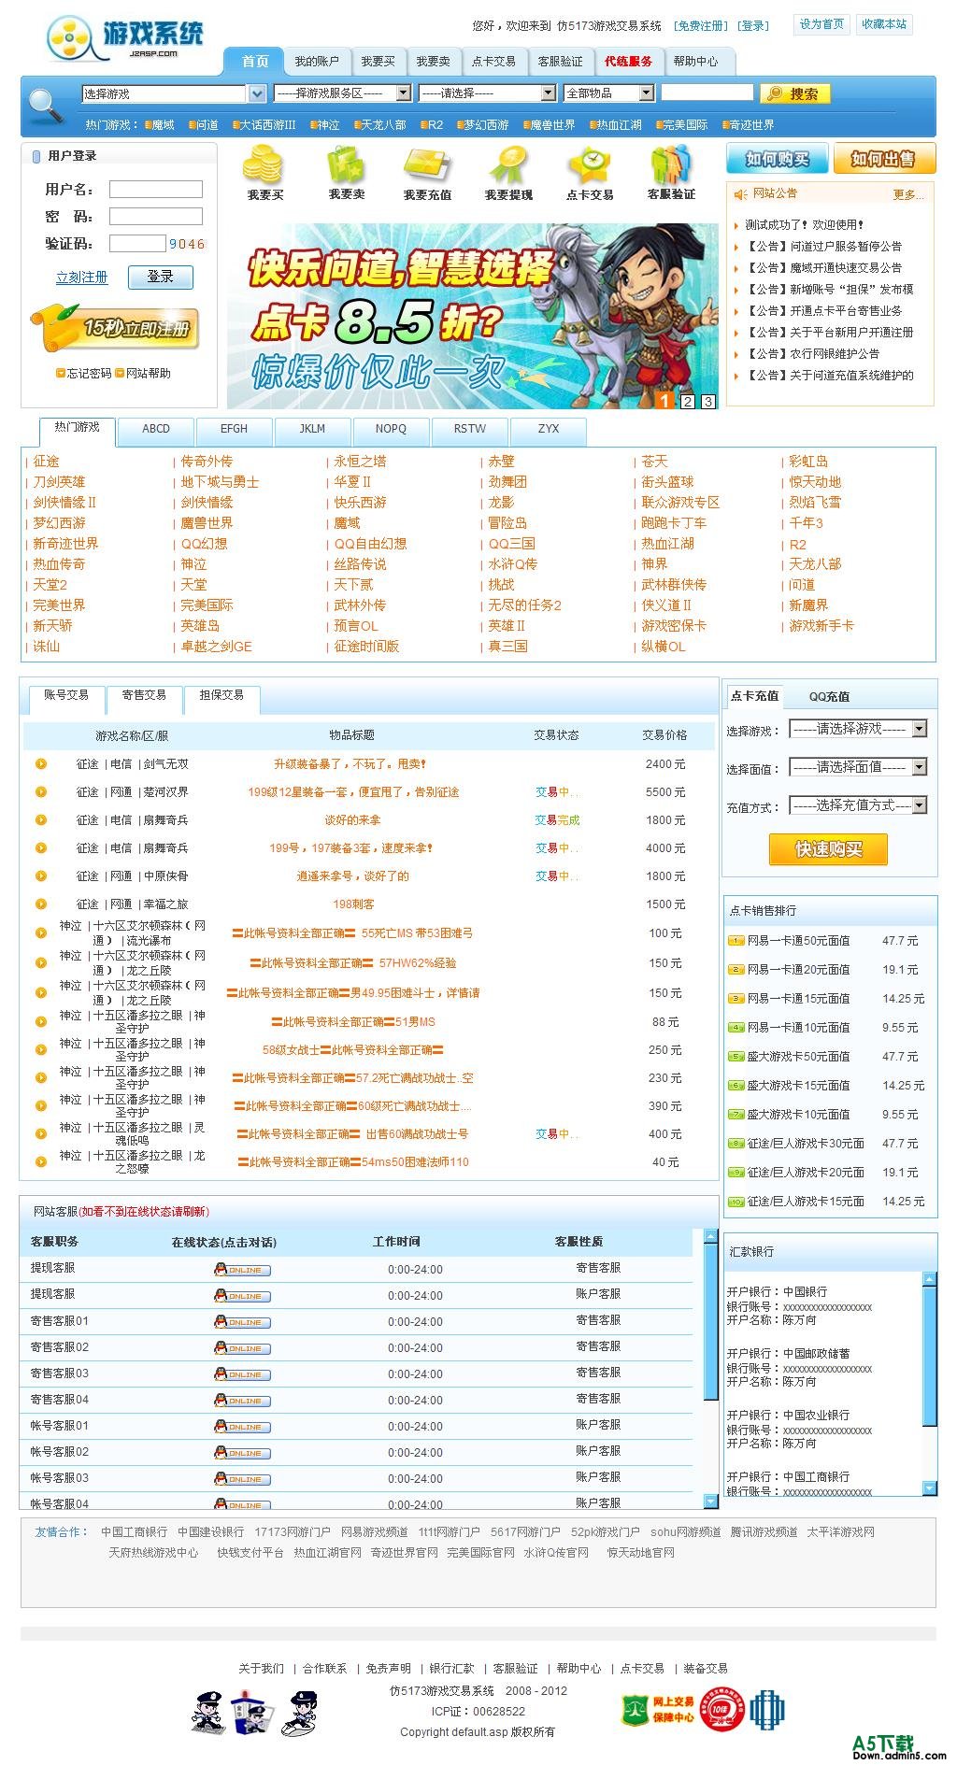Expand the 全部物品 dropdown

pyautogui.click(x=609, y=93)
